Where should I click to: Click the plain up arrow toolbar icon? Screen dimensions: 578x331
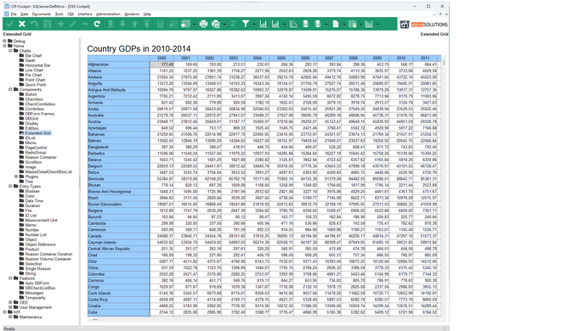coord(134,24)
